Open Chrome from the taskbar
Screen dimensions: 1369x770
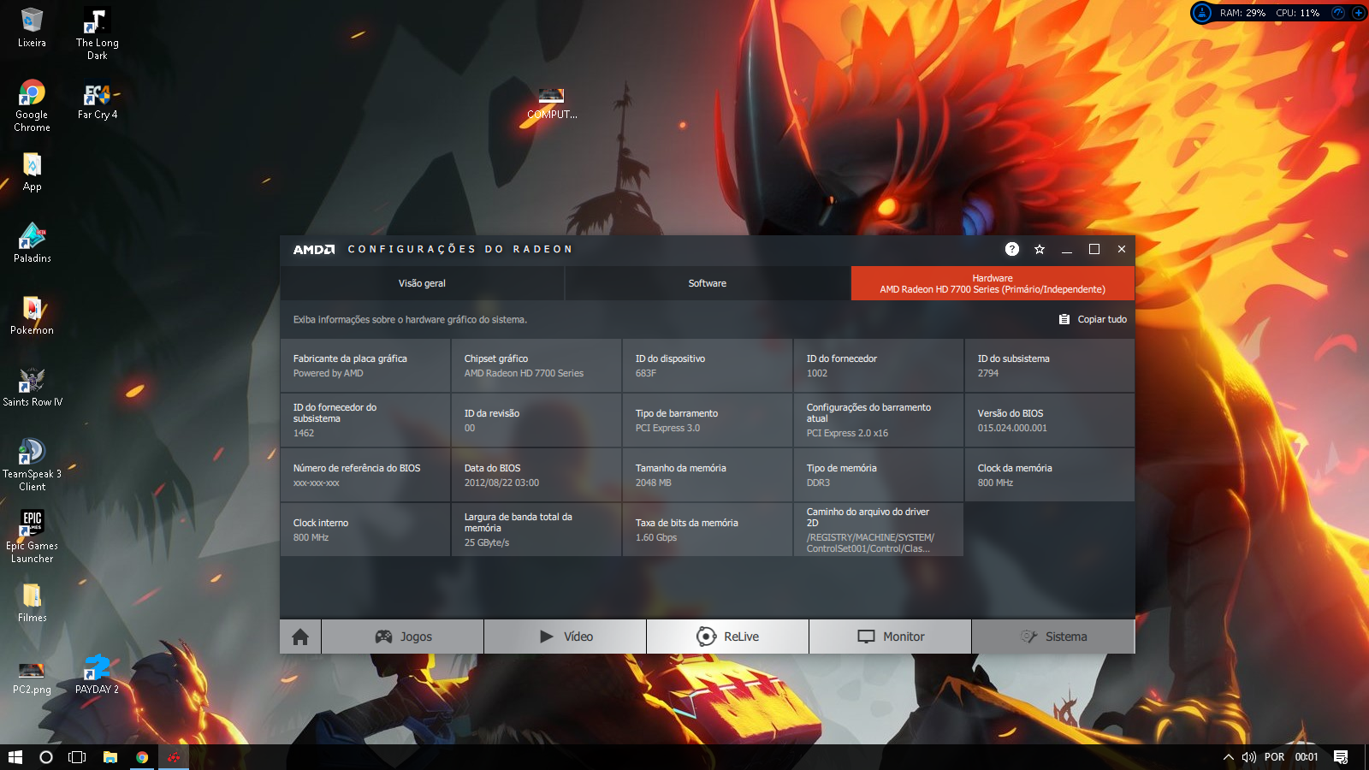142,757
